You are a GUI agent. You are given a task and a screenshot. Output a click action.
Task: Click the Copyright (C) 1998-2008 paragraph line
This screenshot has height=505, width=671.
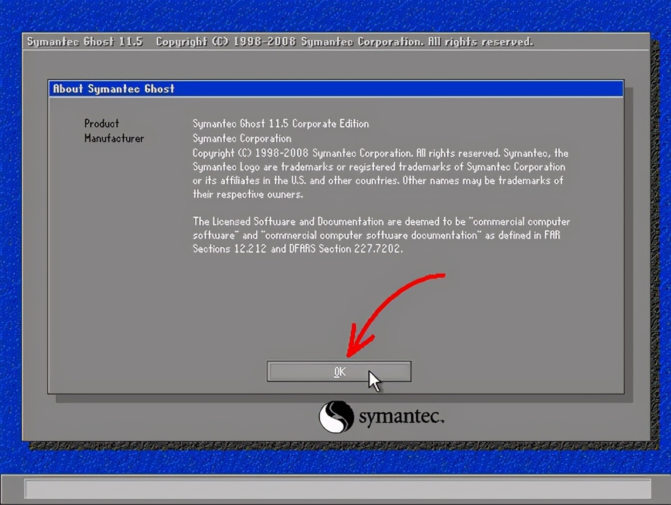point(380,153)
